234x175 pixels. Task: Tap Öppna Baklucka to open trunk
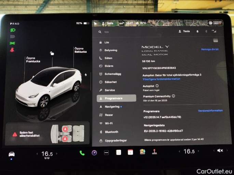tap(81, 50)
